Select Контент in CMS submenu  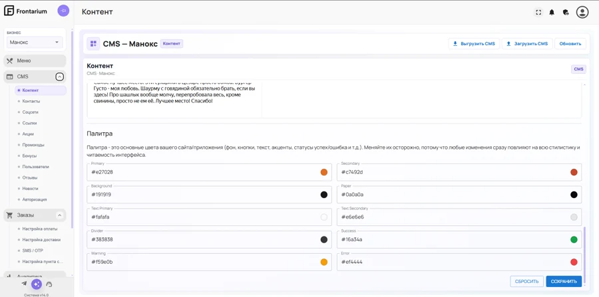(x=41, y=90)
